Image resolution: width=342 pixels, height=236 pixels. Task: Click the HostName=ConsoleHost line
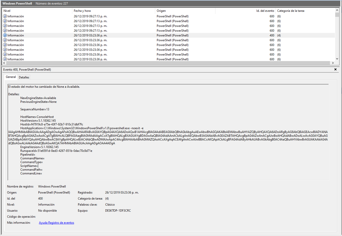tap(37, 117)
